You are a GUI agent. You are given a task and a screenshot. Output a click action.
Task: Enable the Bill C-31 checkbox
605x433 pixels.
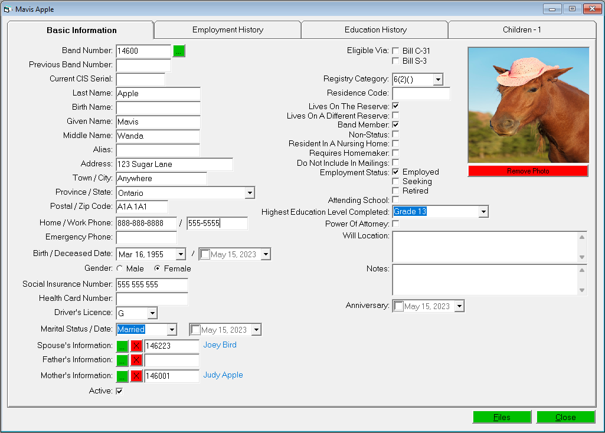pos(396,51)
